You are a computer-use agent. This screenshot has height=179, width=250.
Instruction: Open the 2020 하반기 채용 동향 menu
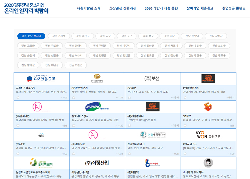click(x=161, y=8)
